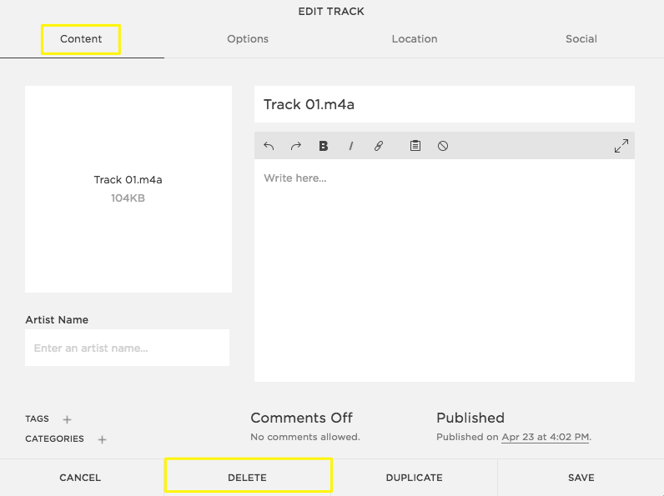Open the Location tab
Screen dimensions: 664x496
pyautogui.click(x=415, y=39)
